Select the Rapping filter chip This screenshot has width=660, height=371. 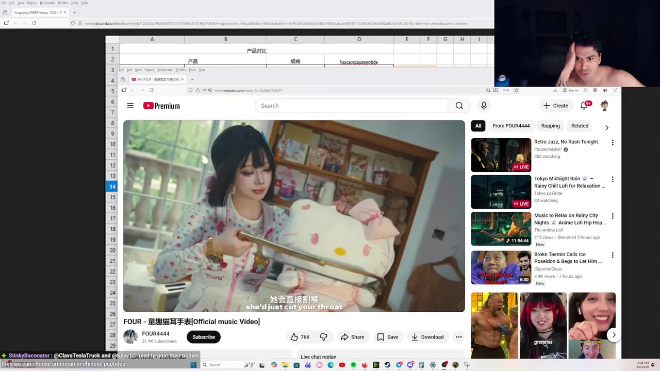550,126
